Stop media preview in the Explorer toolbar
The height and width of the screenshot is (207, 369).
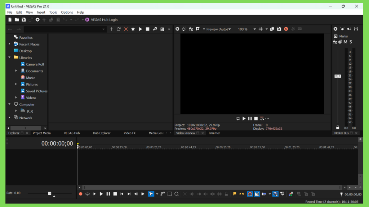coord(147,29)
